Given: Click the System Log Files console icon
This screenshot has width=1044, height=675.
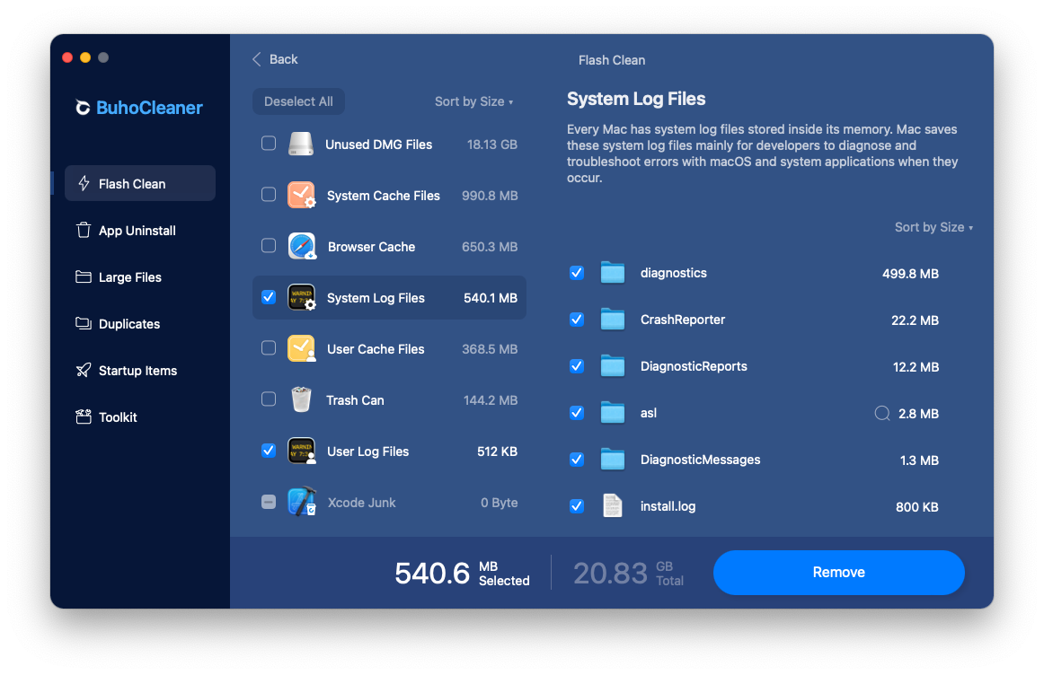Looking at the screenshot, I should [x=302, y=297].
